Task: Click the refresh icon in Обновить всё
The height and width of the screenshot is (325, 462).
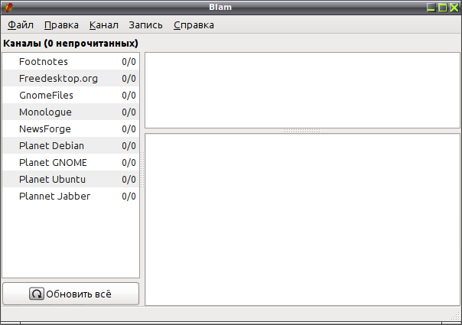Action: pos(37,294)
